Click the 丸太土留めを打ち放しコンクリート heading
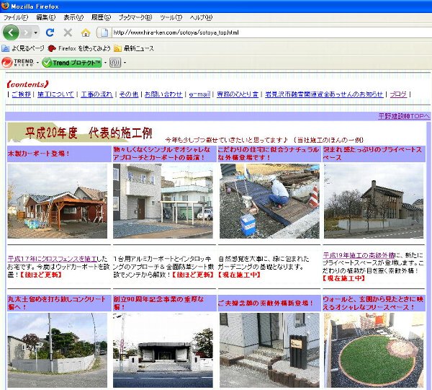The width and height of the screenshot is (432, 390). pyautogui.click(x=56, y=303)
